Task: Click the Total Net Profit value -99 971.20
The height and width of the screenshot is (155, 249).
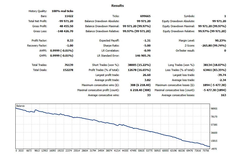Action: [66, 21]
